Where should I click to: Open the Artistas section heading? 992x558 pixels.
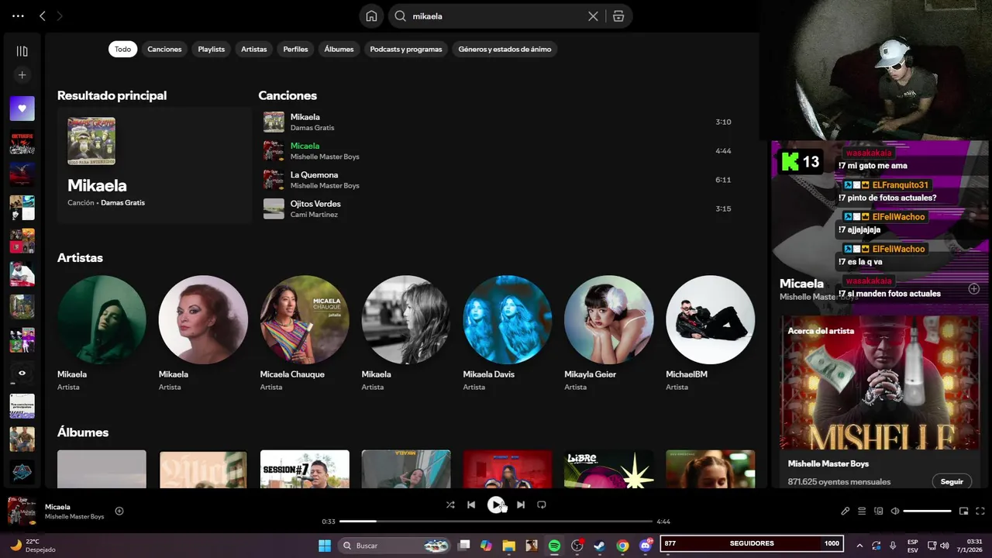coord(80,257)
